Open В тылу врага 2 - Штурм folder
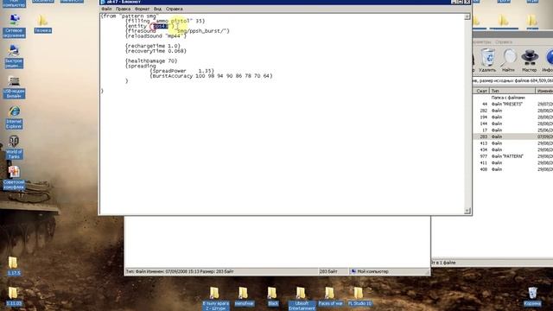 coord(215,298)
